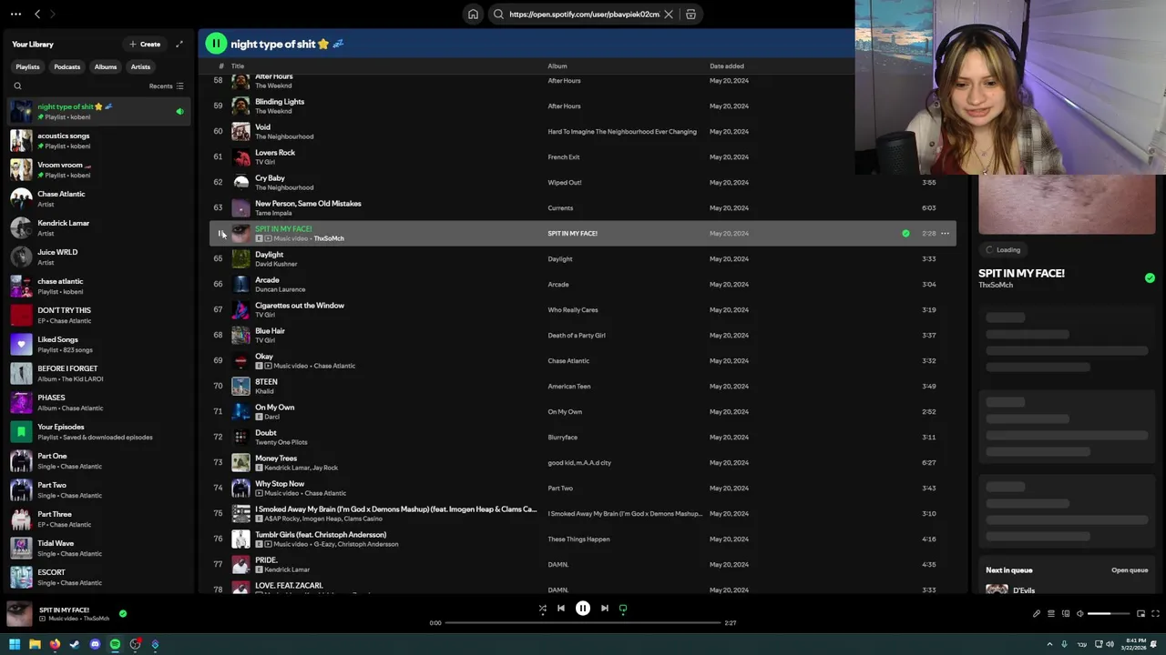Click the Currents album link
1166x655 pixels.
560,208
